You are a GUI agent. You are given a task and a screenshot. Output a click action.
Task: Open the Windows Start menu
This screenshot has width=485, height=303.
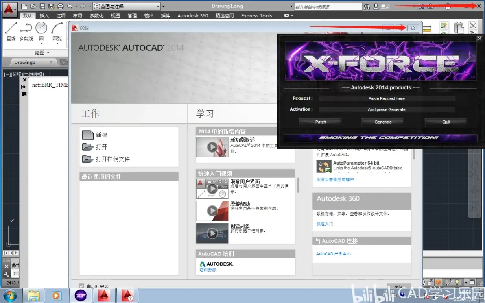pyautogui.click(x=10, y=296)
